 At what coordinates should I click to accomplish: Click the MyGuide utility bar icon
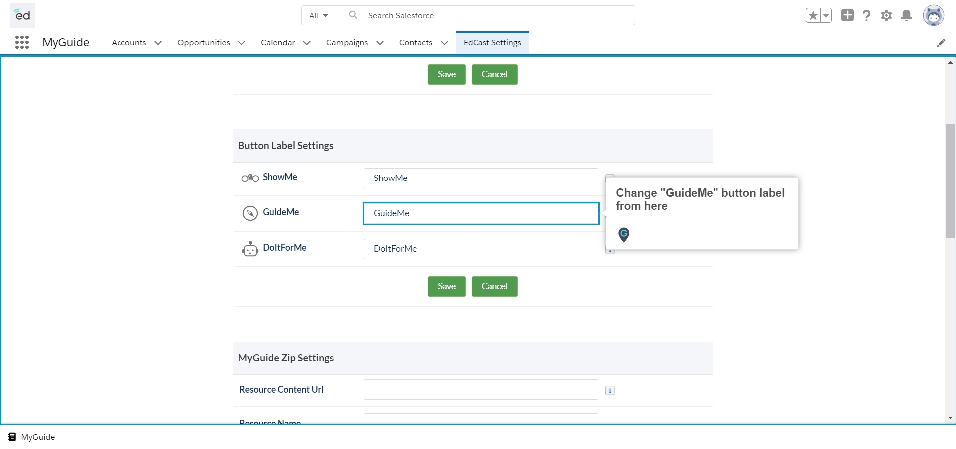[12, 437]
